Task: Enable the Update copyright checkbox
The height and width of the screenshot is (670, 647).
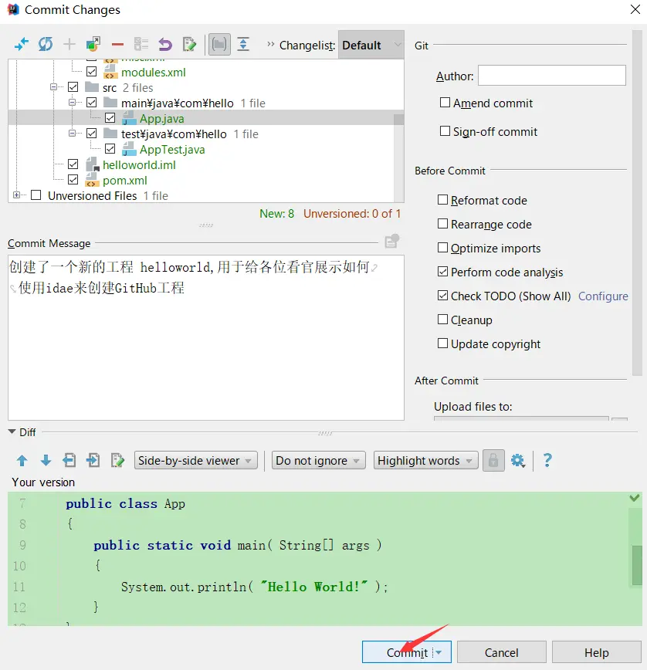Action: pos(442,343)
